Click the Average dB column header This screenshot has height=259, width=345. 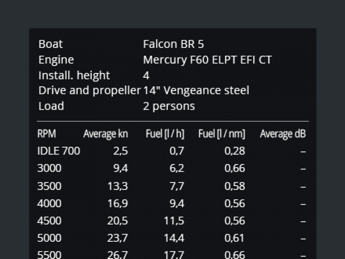(283, 134)
